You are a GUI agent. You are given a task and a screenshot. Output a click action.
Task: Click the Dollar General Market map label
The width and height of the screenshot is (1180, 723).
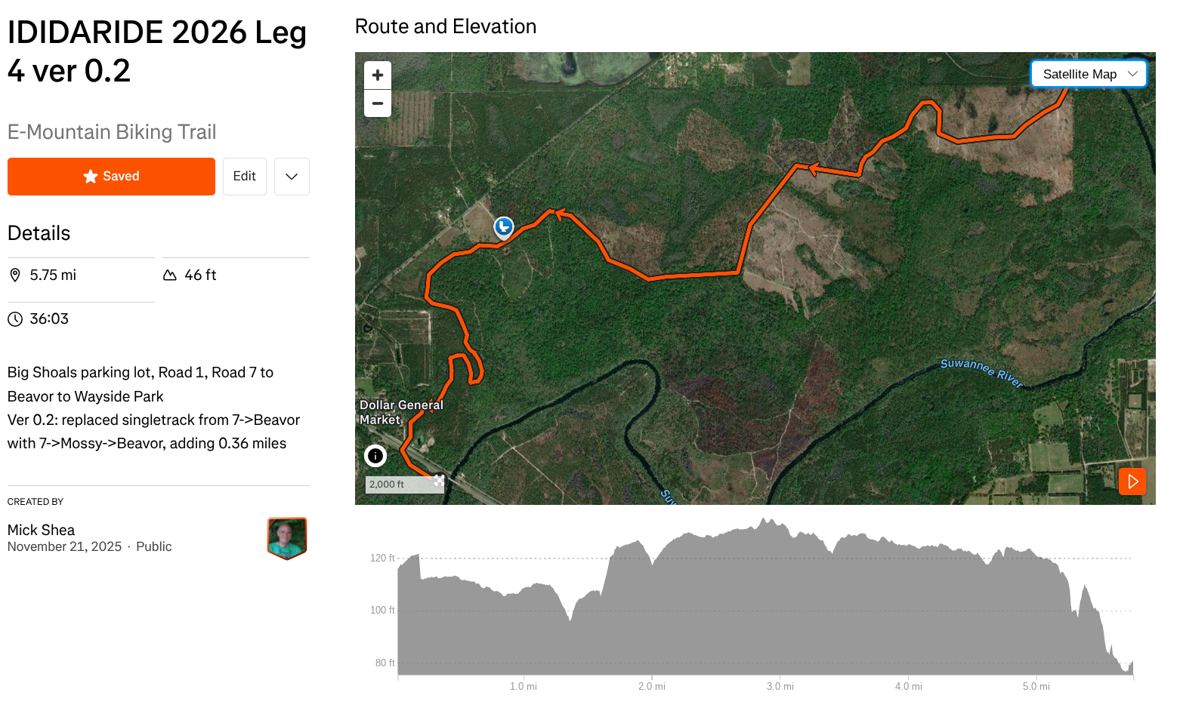pyautogui.click(x=400, y=412)
